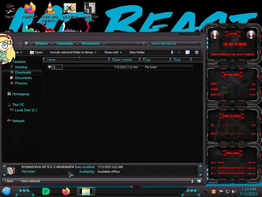Click the left alien head in the Time gadget

[x=214, y=35]
